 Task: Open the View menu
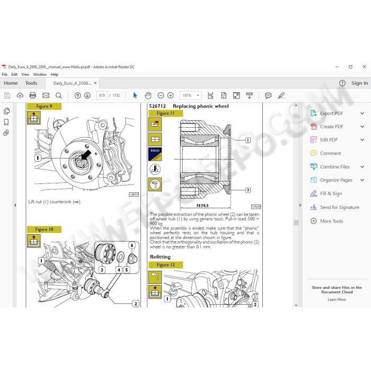tap(25, 74)
